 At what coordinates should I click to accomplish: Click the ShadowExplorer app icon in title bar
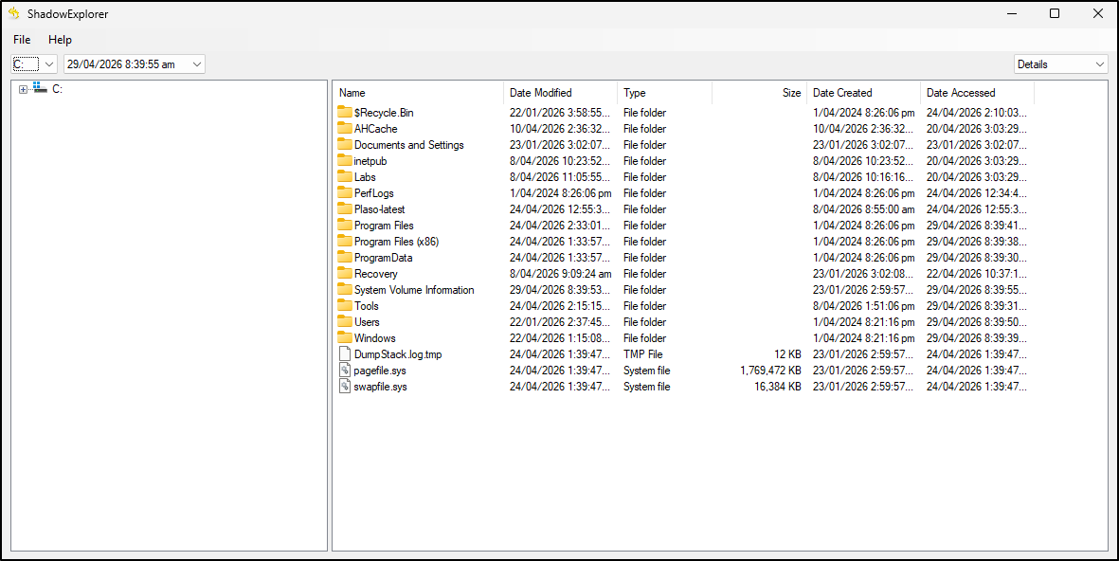click(x=14, y=13)
